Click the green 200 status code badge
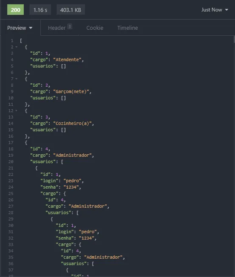235x277 pixels. pos(15,10)
